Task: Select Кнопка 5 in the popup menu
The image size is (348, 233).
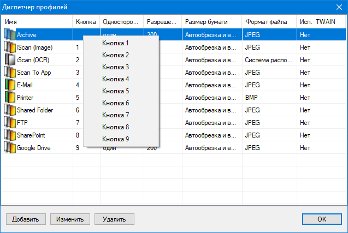Action: tap(115, 91)
